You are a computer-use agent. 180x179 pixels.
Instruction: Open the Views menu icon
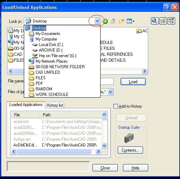[130, 21]
